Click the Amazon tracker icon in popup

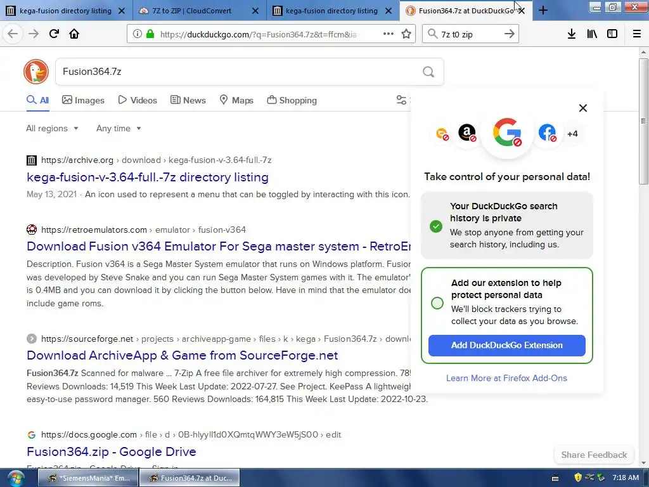click(x=467, y=133)
